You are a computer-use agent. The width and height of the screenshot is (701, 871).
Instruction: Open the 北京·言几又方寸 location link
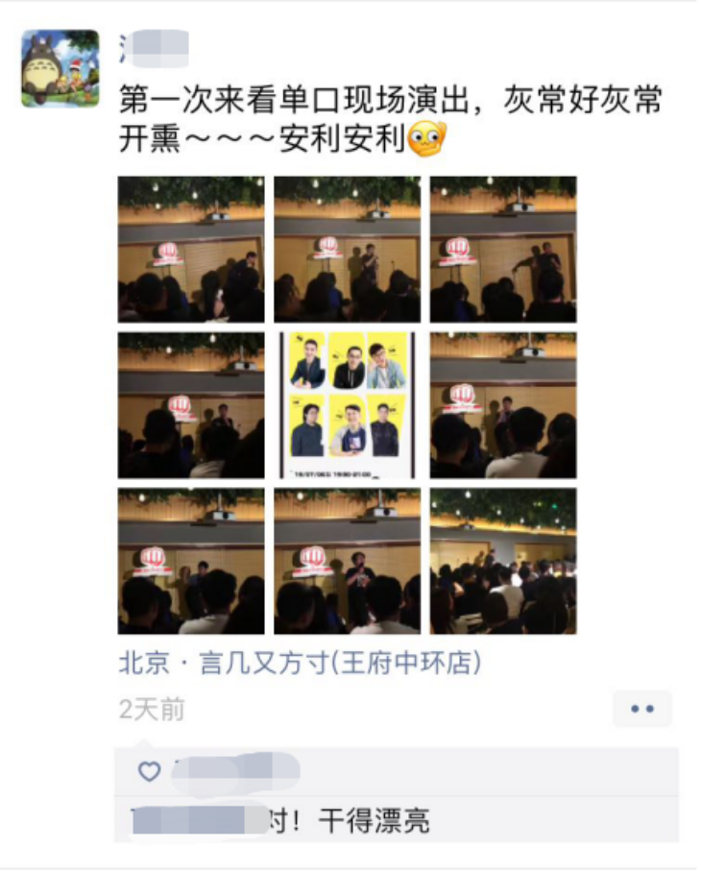coord(300,663)
